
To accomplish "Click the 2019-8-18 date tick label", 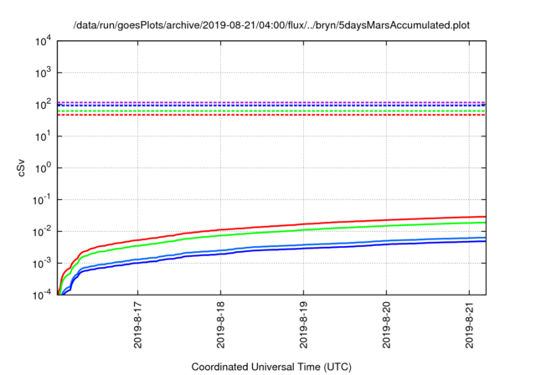I will point(221,325).
